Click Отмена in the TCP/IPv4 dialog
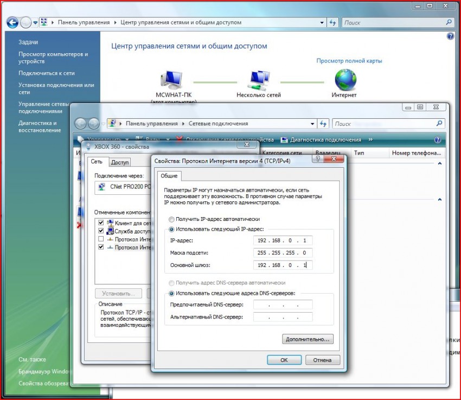The image size is (461, 400). pyautogui.click(x=323, y=360)
